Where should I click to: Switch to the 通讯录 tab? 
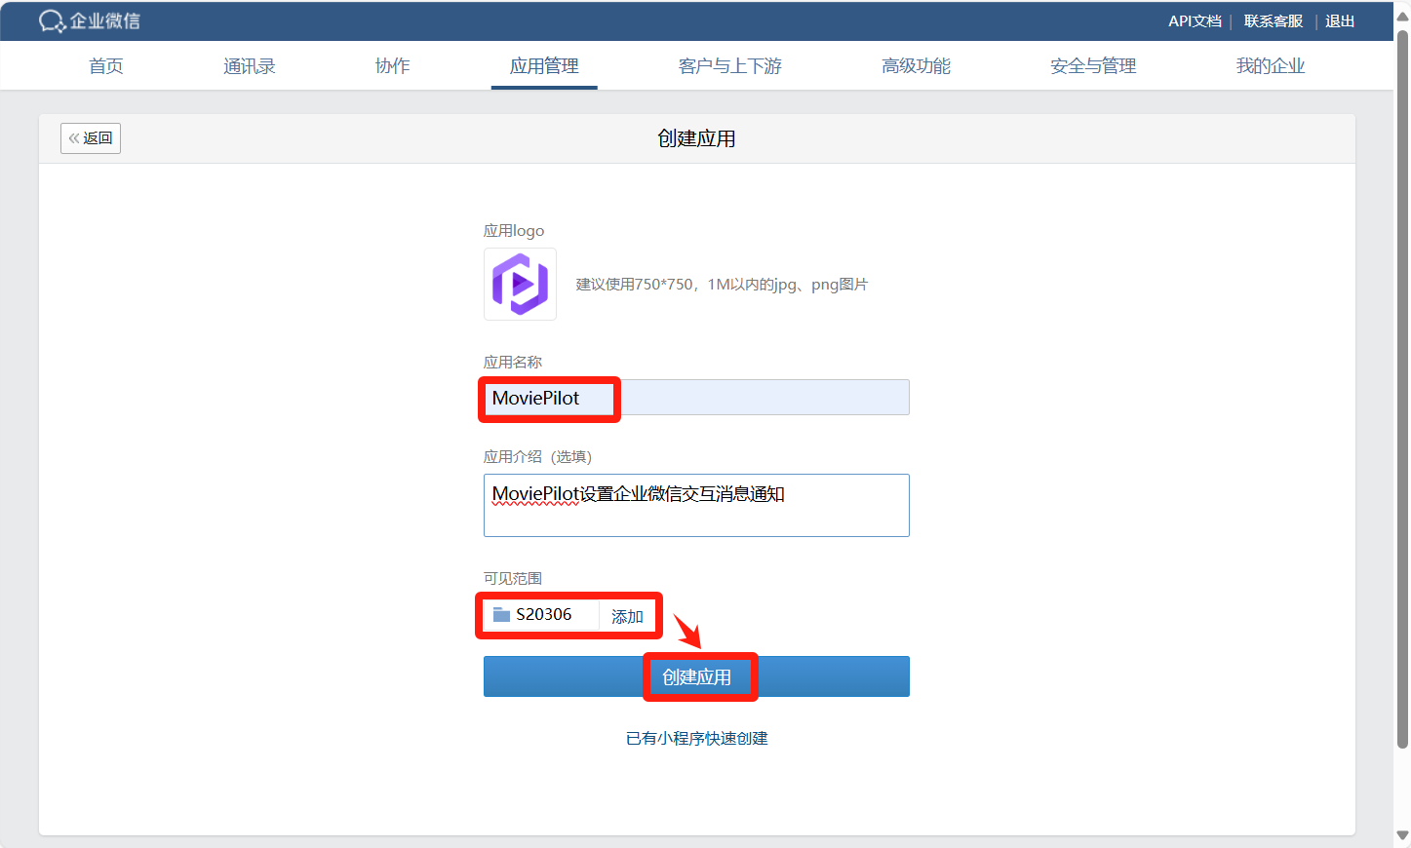pos(250,66)
